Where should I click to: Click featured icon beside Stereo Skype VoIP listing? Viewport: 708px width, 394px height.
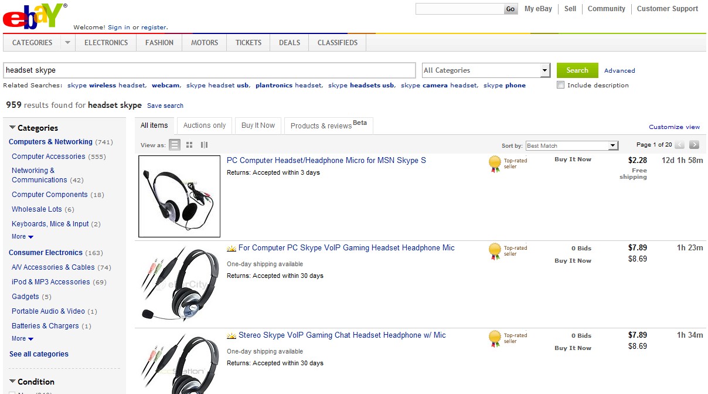pos(232,335)
